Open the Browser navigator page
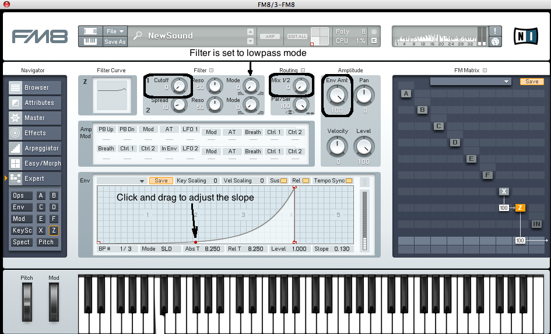The image size is (551, 334). point(35,87)
